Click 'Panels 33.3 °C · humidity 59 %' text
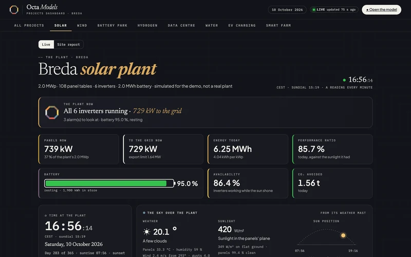 tap(172, 250)
